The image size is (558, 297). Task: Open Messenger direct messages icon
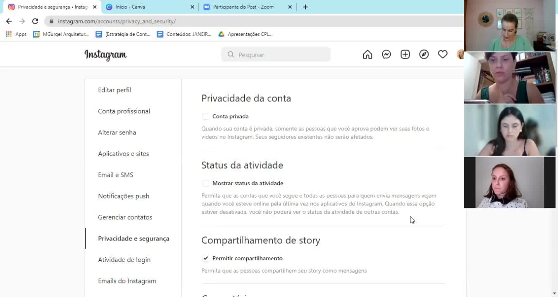pyautogui.click(x=386, y=54)
